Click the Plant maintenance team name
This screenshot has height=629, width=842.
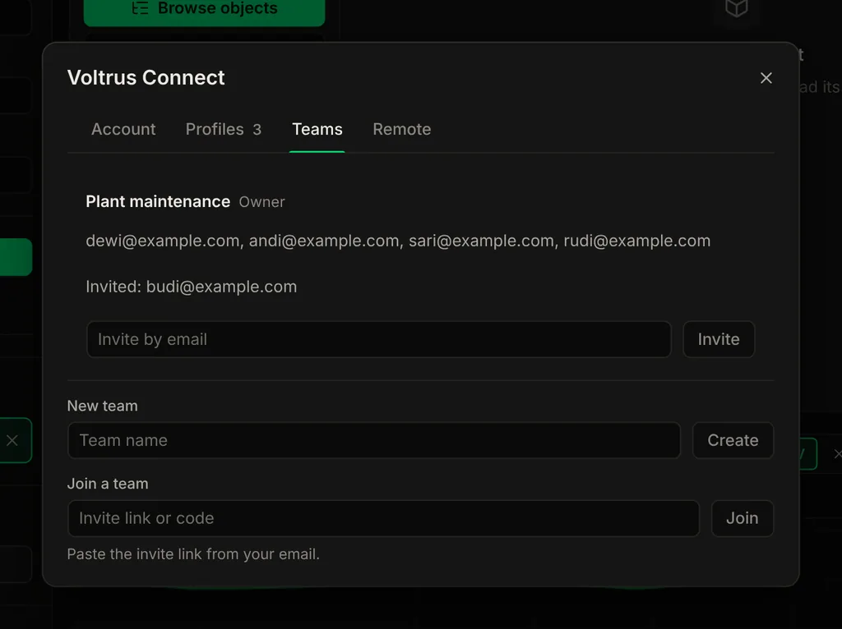[158, 202]
